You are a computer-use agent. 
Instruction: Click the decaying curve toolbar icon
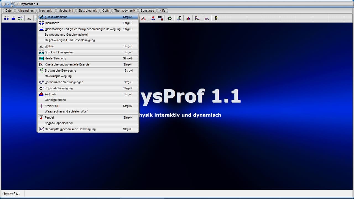[x=197, y=18]
